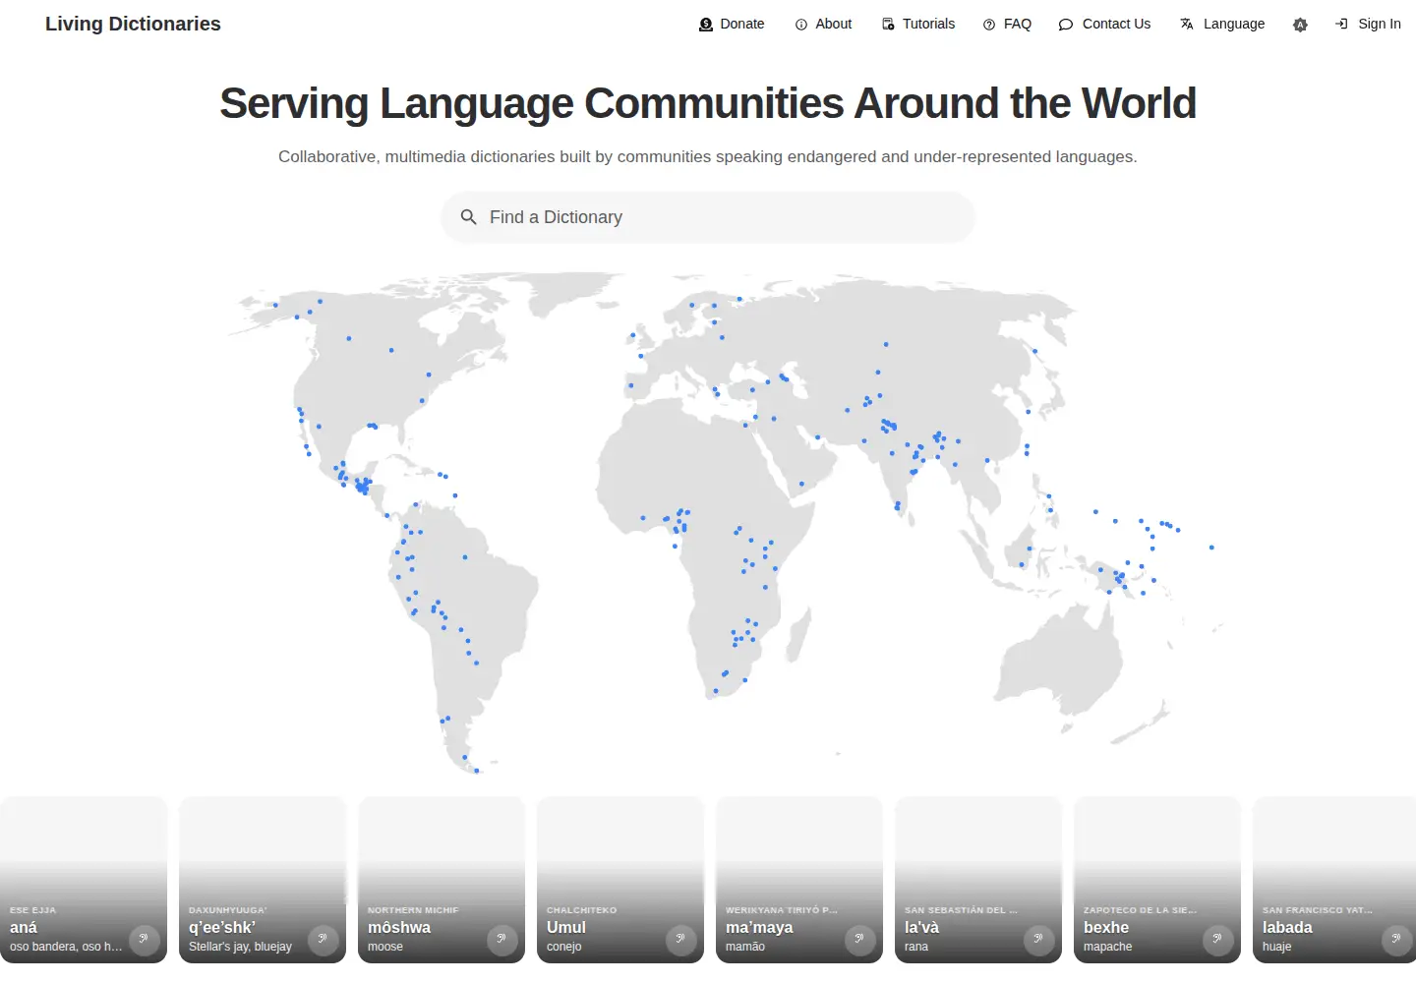The height and width of the screenshot is (983, 1416).
Task: Click the About info icon
Action: (801, 25)
